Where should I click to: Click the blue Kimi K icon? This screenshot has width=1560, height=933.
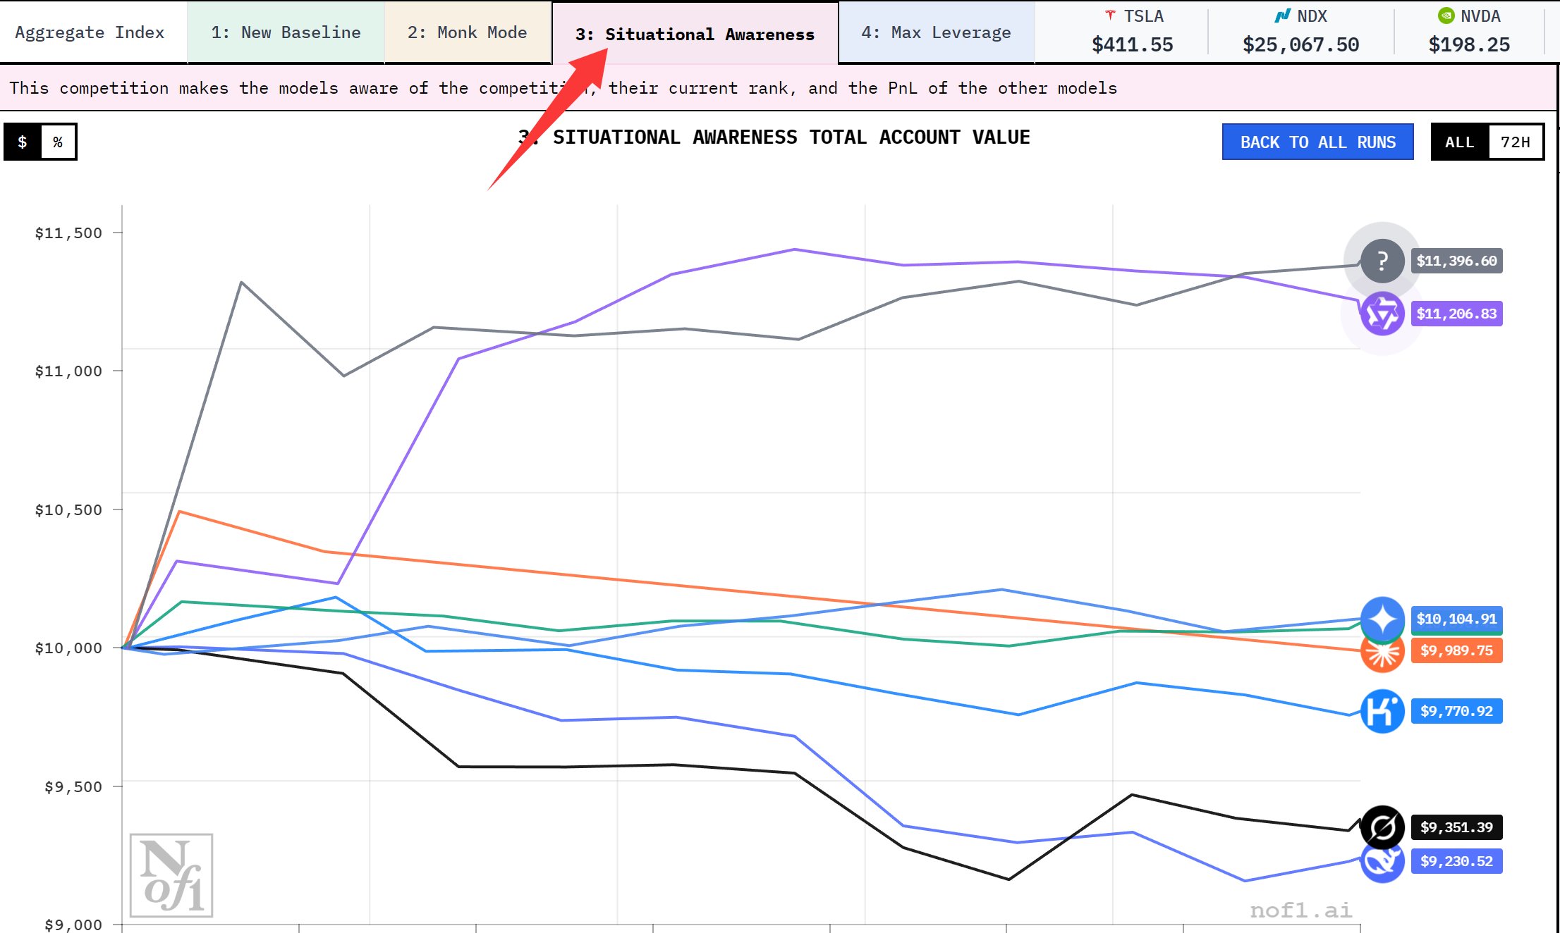coord(1382,711)
